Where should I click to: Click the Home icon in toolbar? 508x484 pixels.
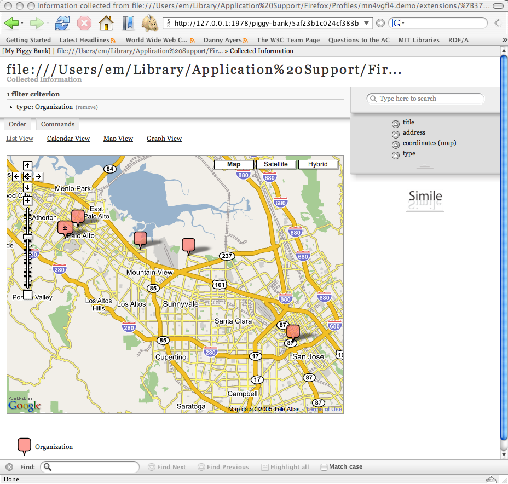[106, 23]
